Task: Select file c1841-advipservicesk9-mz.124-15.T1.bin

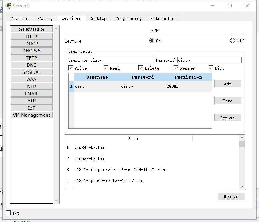Action: [120, 170]
